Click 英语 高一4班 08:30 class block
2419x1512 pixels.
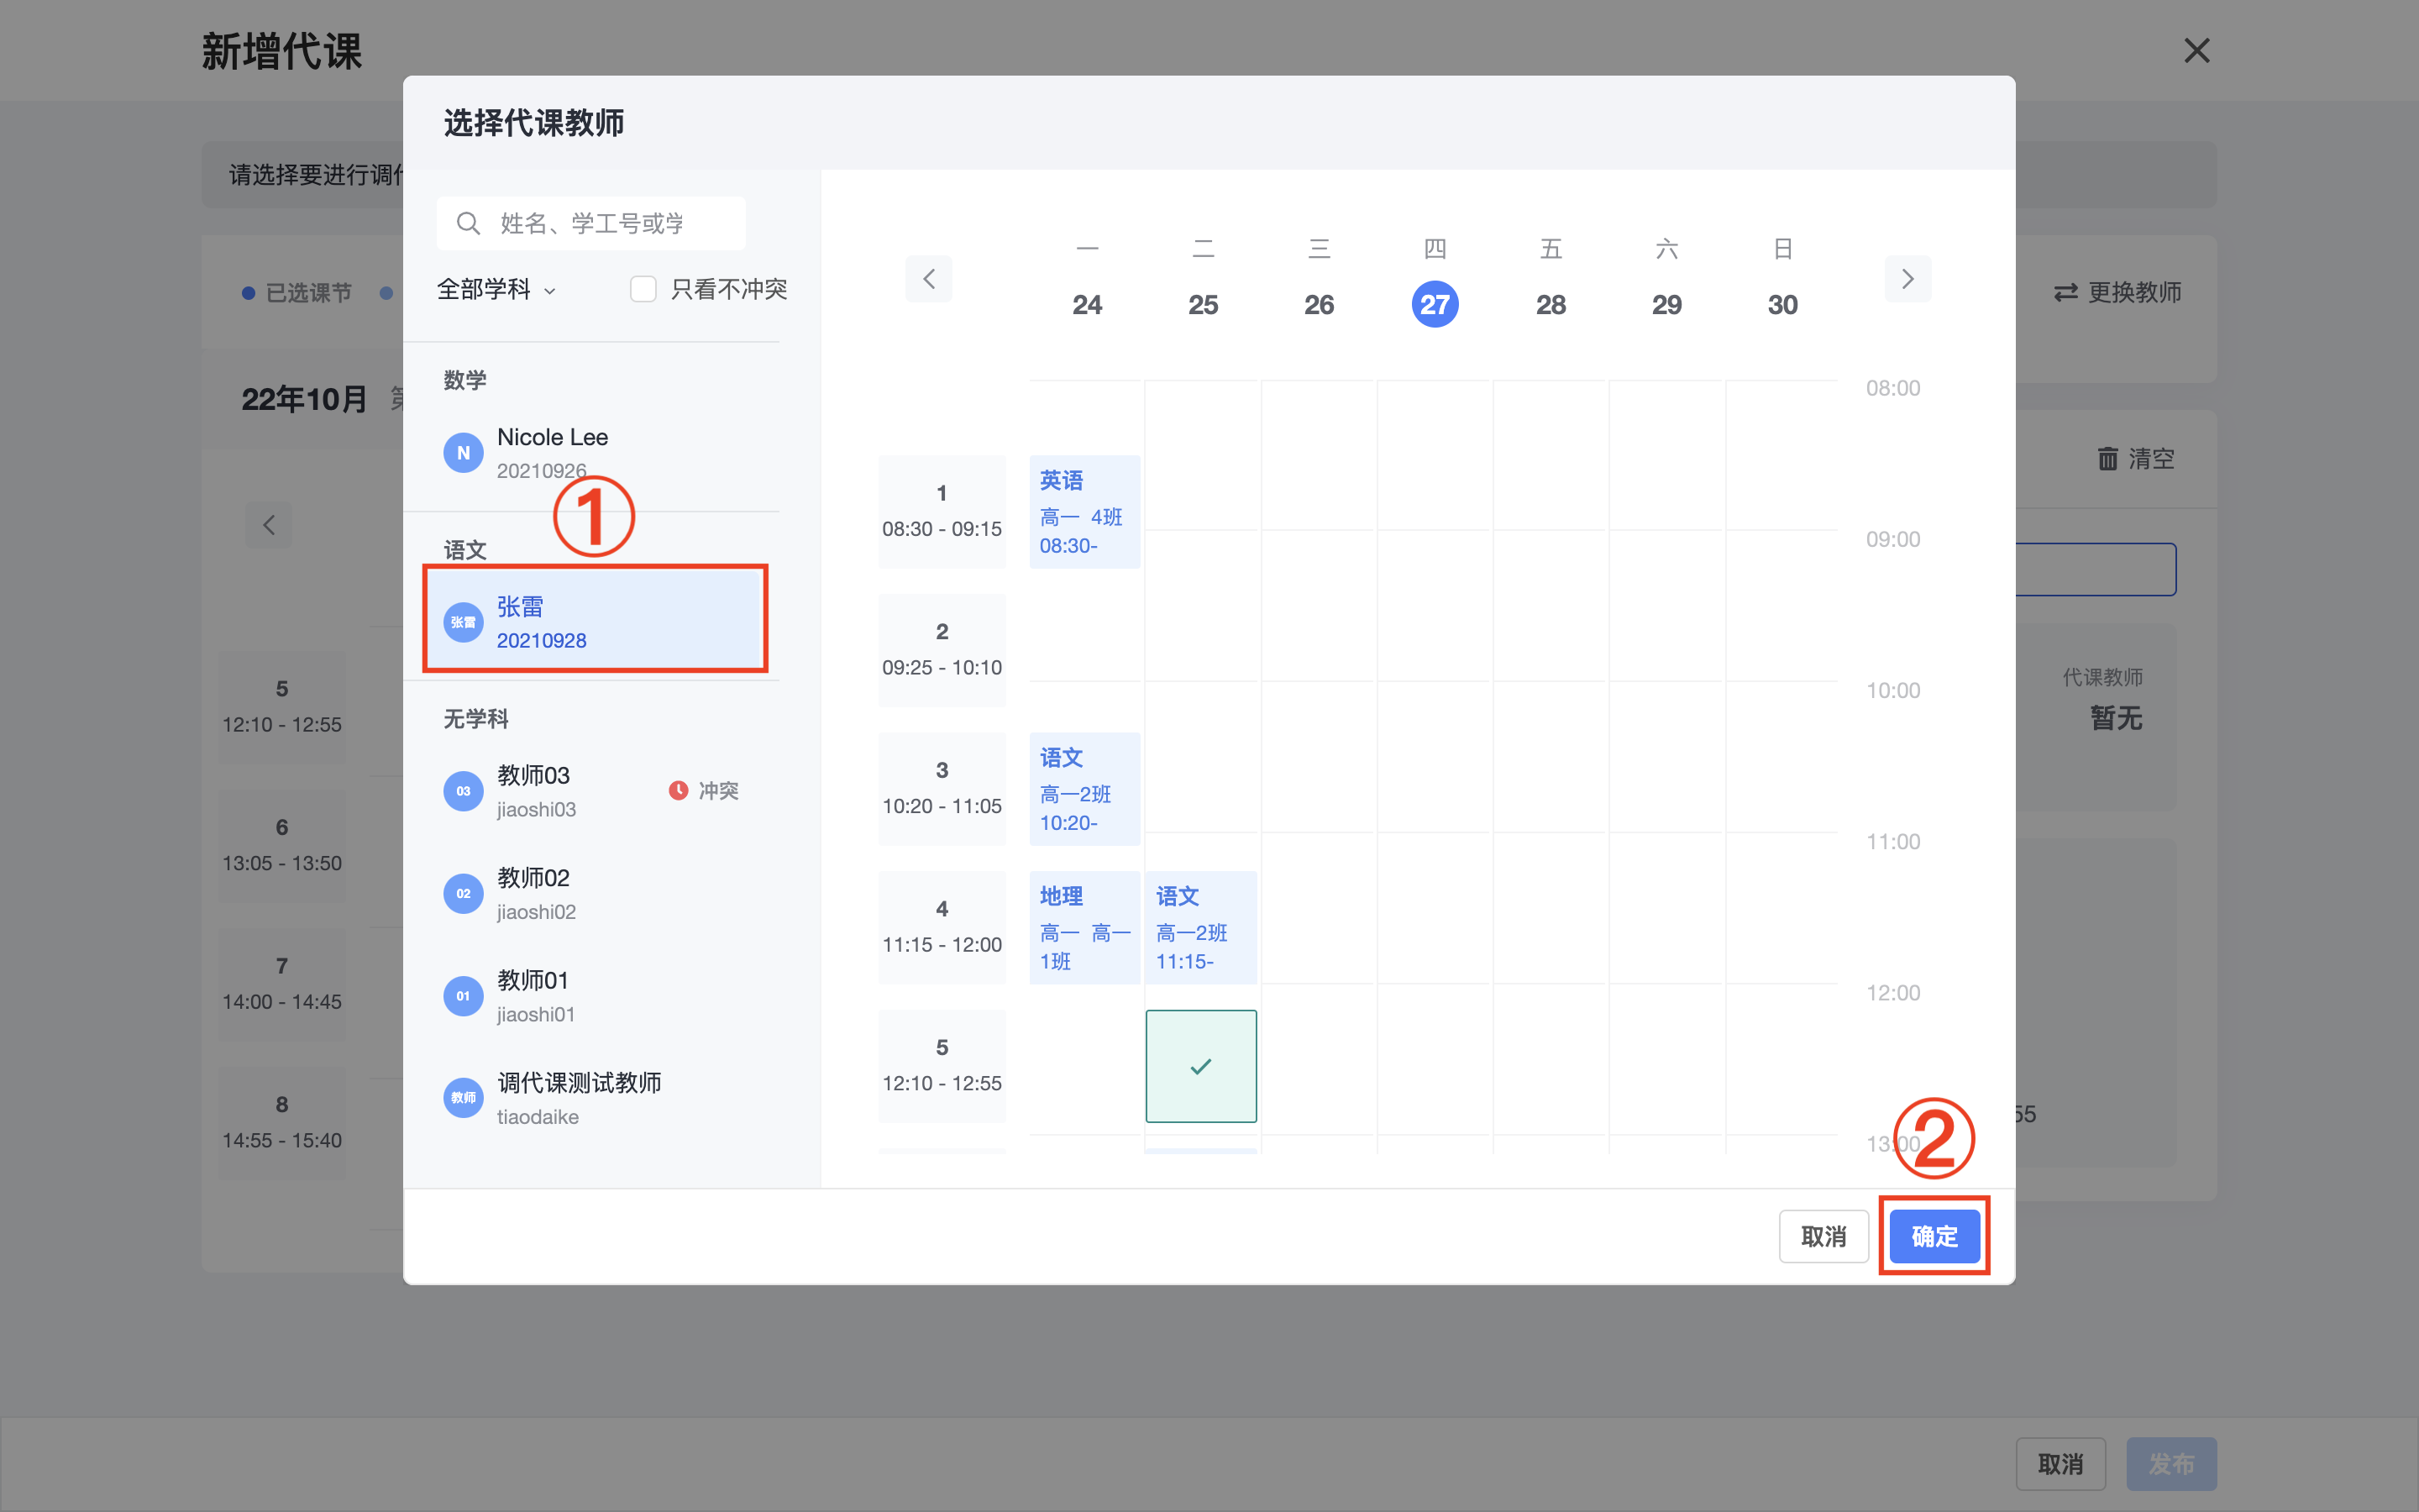[x=1084, y=512]
